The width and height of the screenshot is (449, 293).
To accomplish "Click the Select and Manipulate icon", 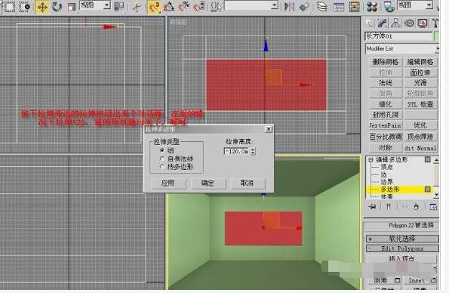I will pyautogui.click(x=137, y=6).
